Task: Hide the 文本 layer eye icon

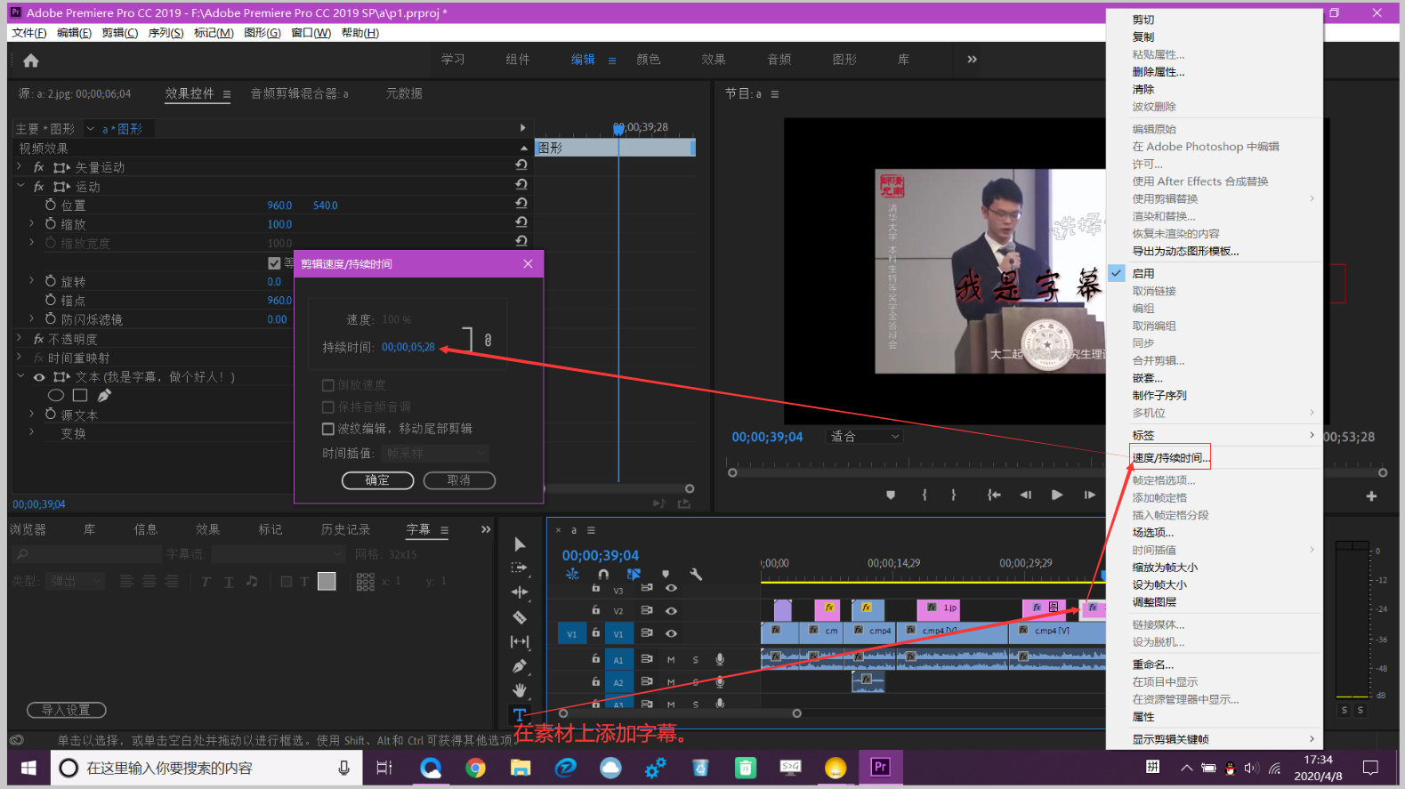Action: click(x=39, y=377)
